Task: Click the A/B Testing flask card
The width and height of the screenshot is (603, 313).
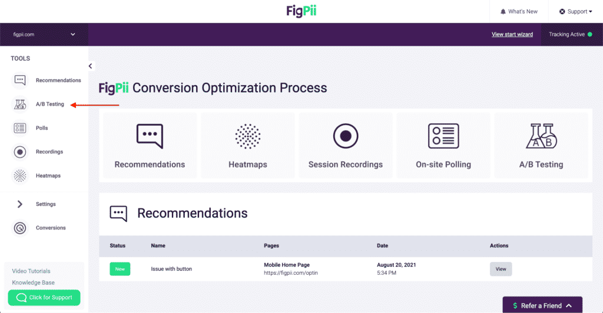Action: tap(541, 136)
